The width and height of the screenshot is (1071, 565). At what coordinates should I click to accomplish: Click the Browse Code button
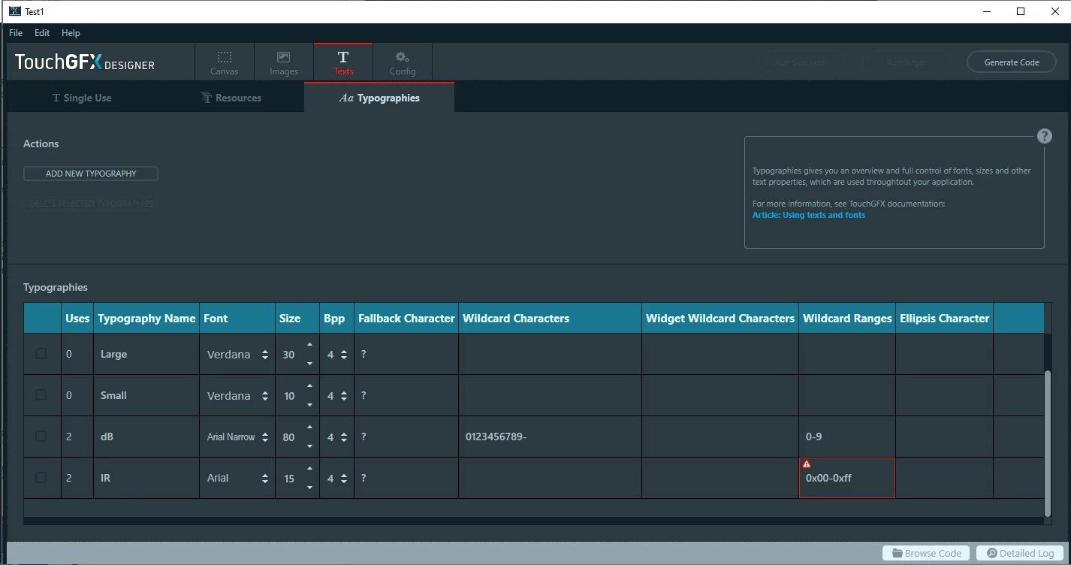[x=926, y=553]
